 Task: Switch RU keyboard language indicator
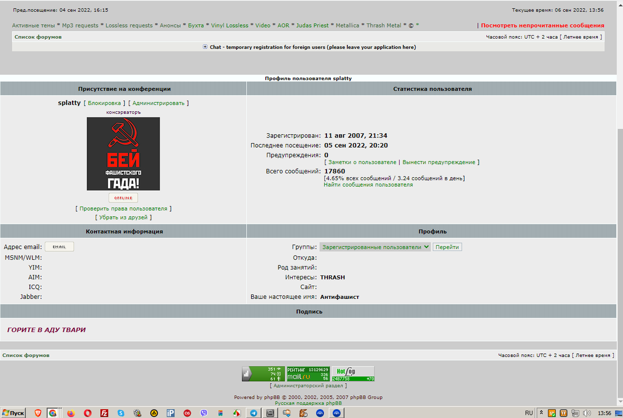(x=529, y=413)
